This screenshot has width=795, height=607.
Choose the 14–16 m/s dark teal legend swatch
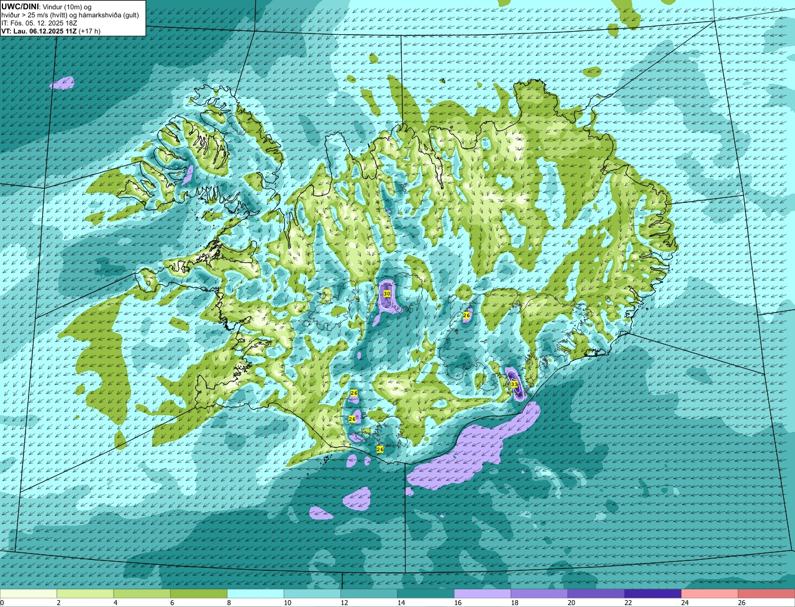click(x=426, y=594)
